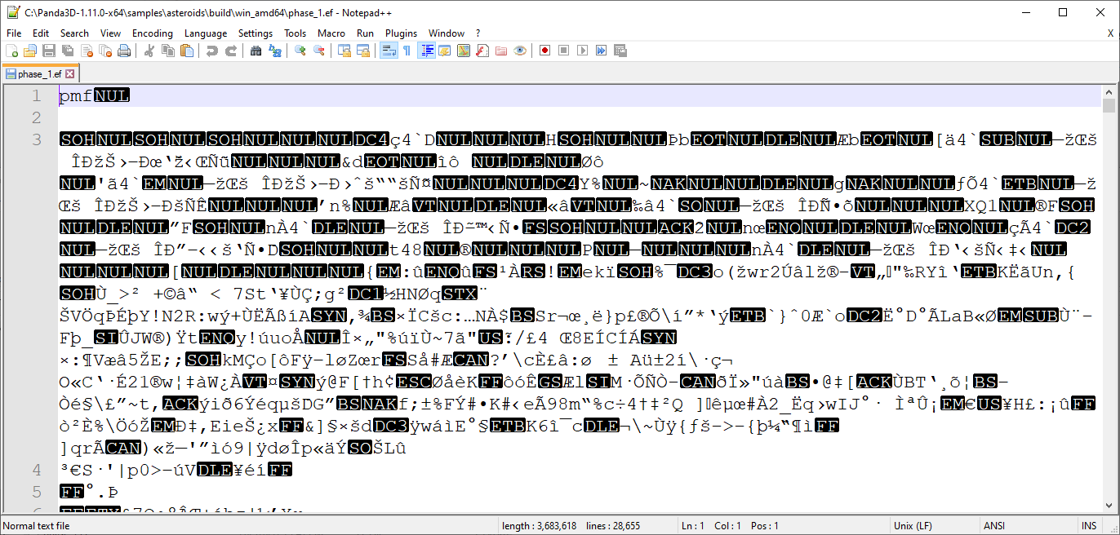1120x535 pixels.
Task: Open the Encoding menu
Action: 153,33
